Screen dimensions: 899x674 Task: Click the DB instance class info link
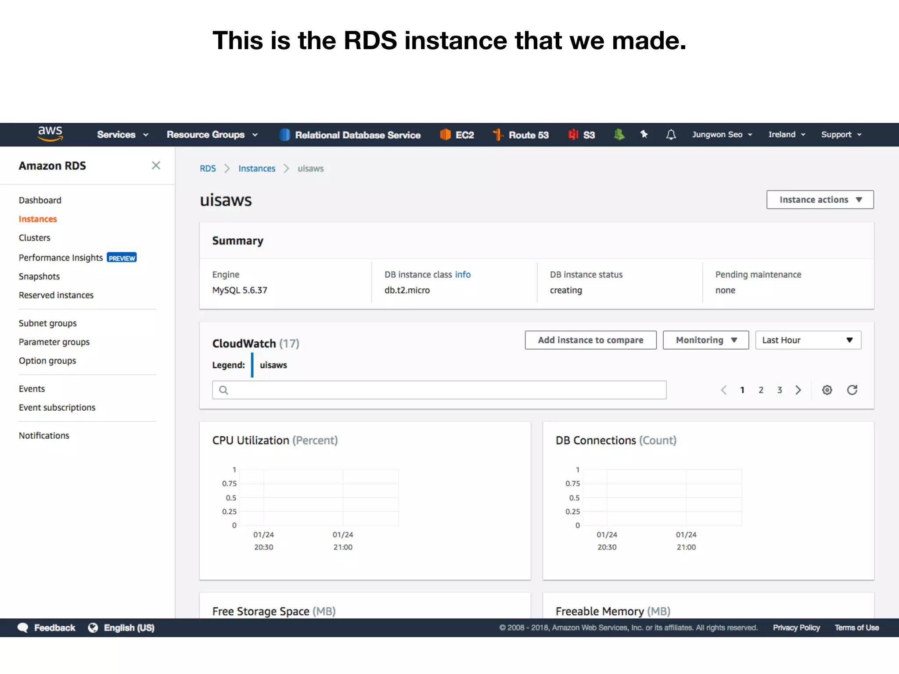pyautogui.click(x=463, y=275)
